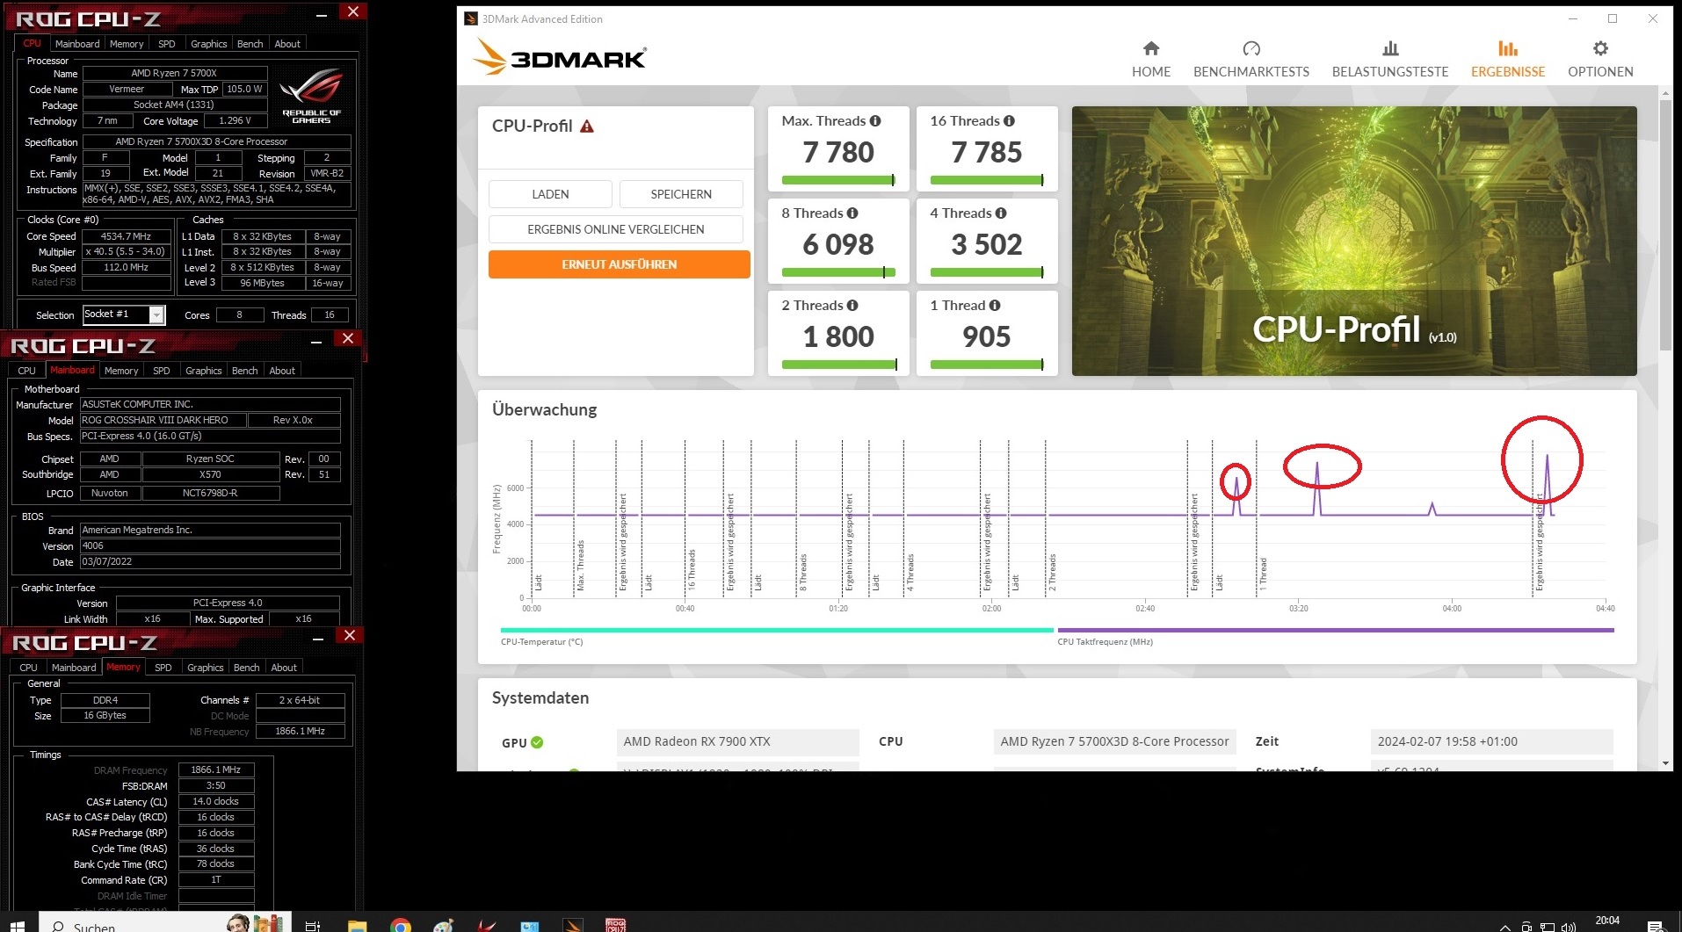The height and width of the screenshot is (932, 1682).
Task: Toggle the CPU-Temperatur legend under the chart
Action: click(542, 641)
